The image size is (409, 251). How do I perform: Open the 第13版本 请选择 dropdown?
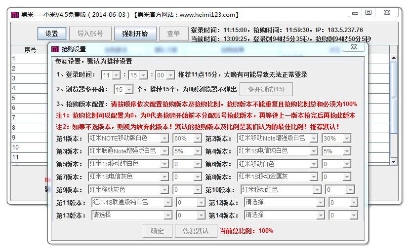click(132, 215)
